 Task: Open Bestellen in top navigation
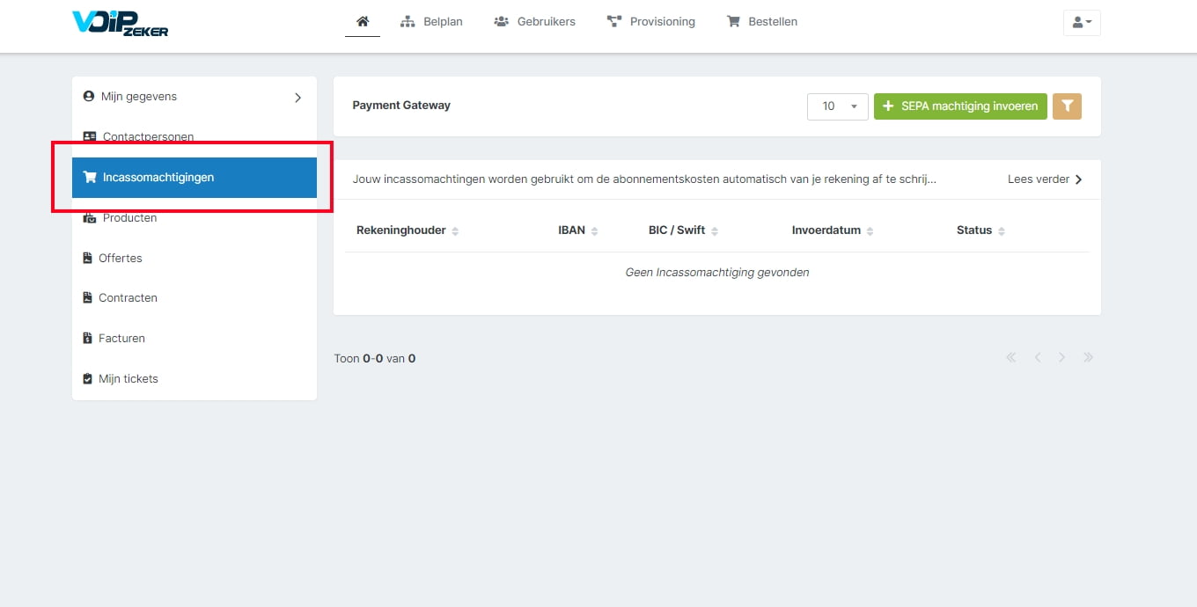point(761,21)
